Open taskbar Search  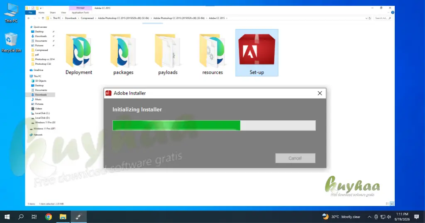pyautogui.click(x=21, y=217)
